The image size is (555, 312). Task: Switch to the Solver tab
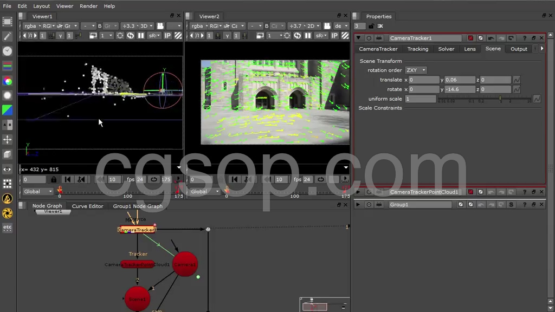click(x=446, y=49)
